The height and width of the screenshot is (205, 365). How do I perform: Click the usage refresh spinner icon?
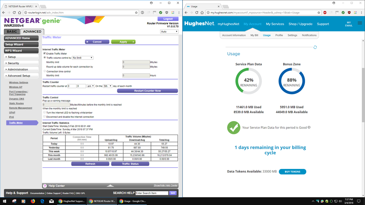[x=315, y=47]
